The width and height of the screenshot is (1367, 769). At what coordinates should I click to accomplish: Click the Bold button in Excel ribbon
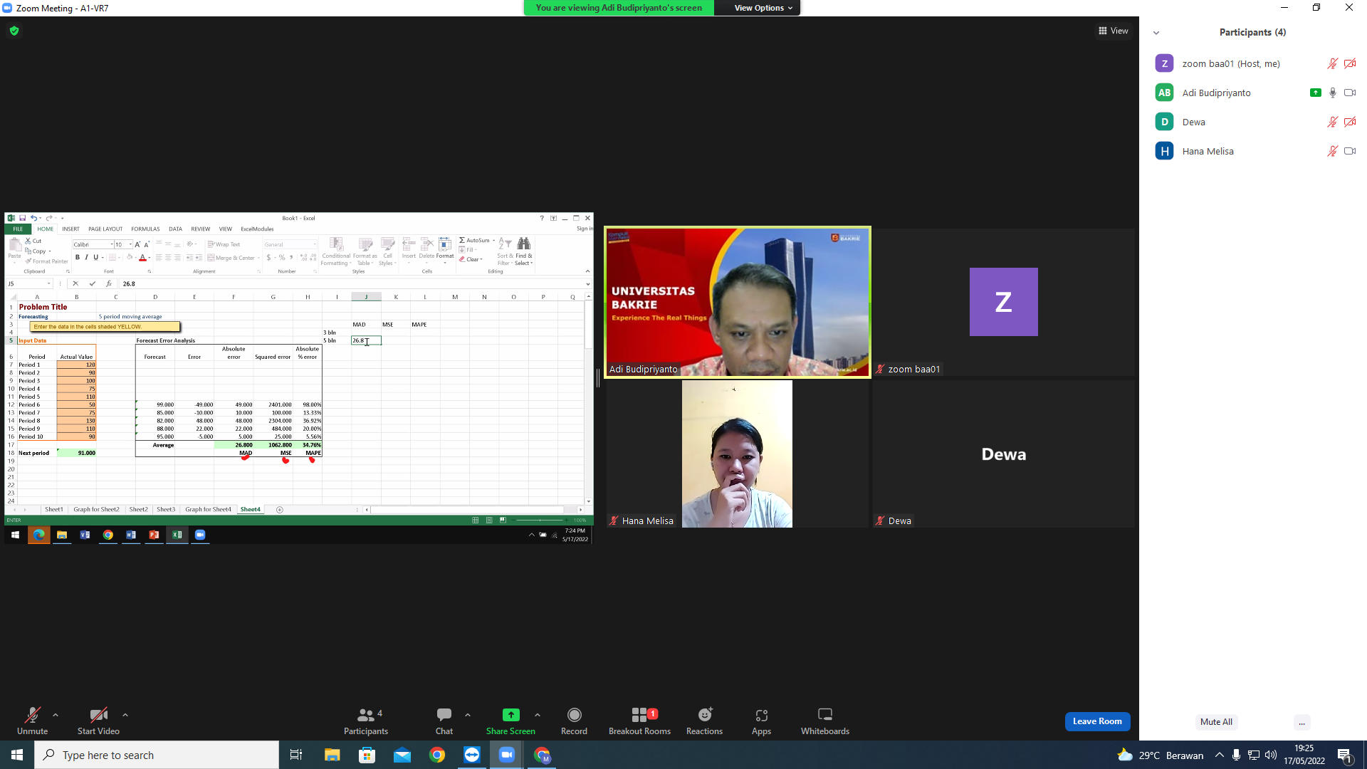click(78, 258)
